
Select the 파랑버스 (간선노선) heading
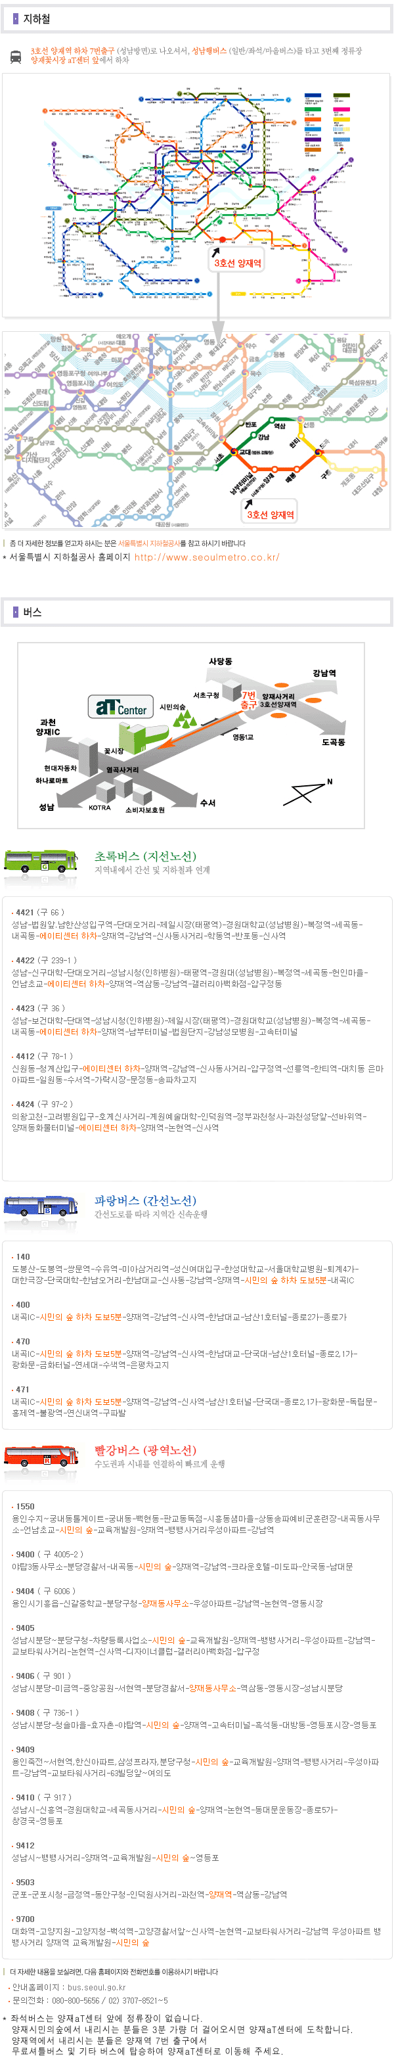[146, 1201]
